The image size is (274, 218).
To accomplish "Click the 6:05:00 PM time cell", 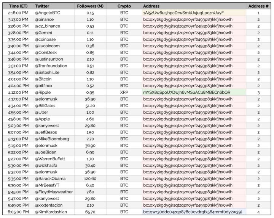I will point(18,212).
